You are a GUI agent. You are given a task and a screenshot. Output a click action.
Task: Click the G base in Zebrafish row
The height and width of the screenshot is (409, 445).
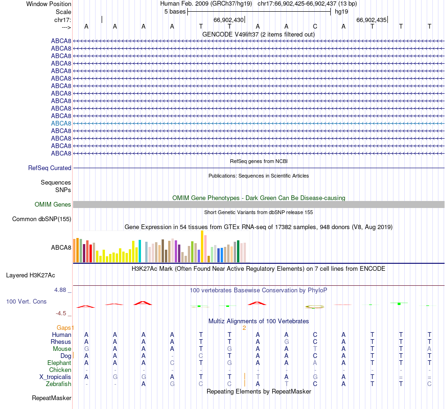tap(172, 384)
